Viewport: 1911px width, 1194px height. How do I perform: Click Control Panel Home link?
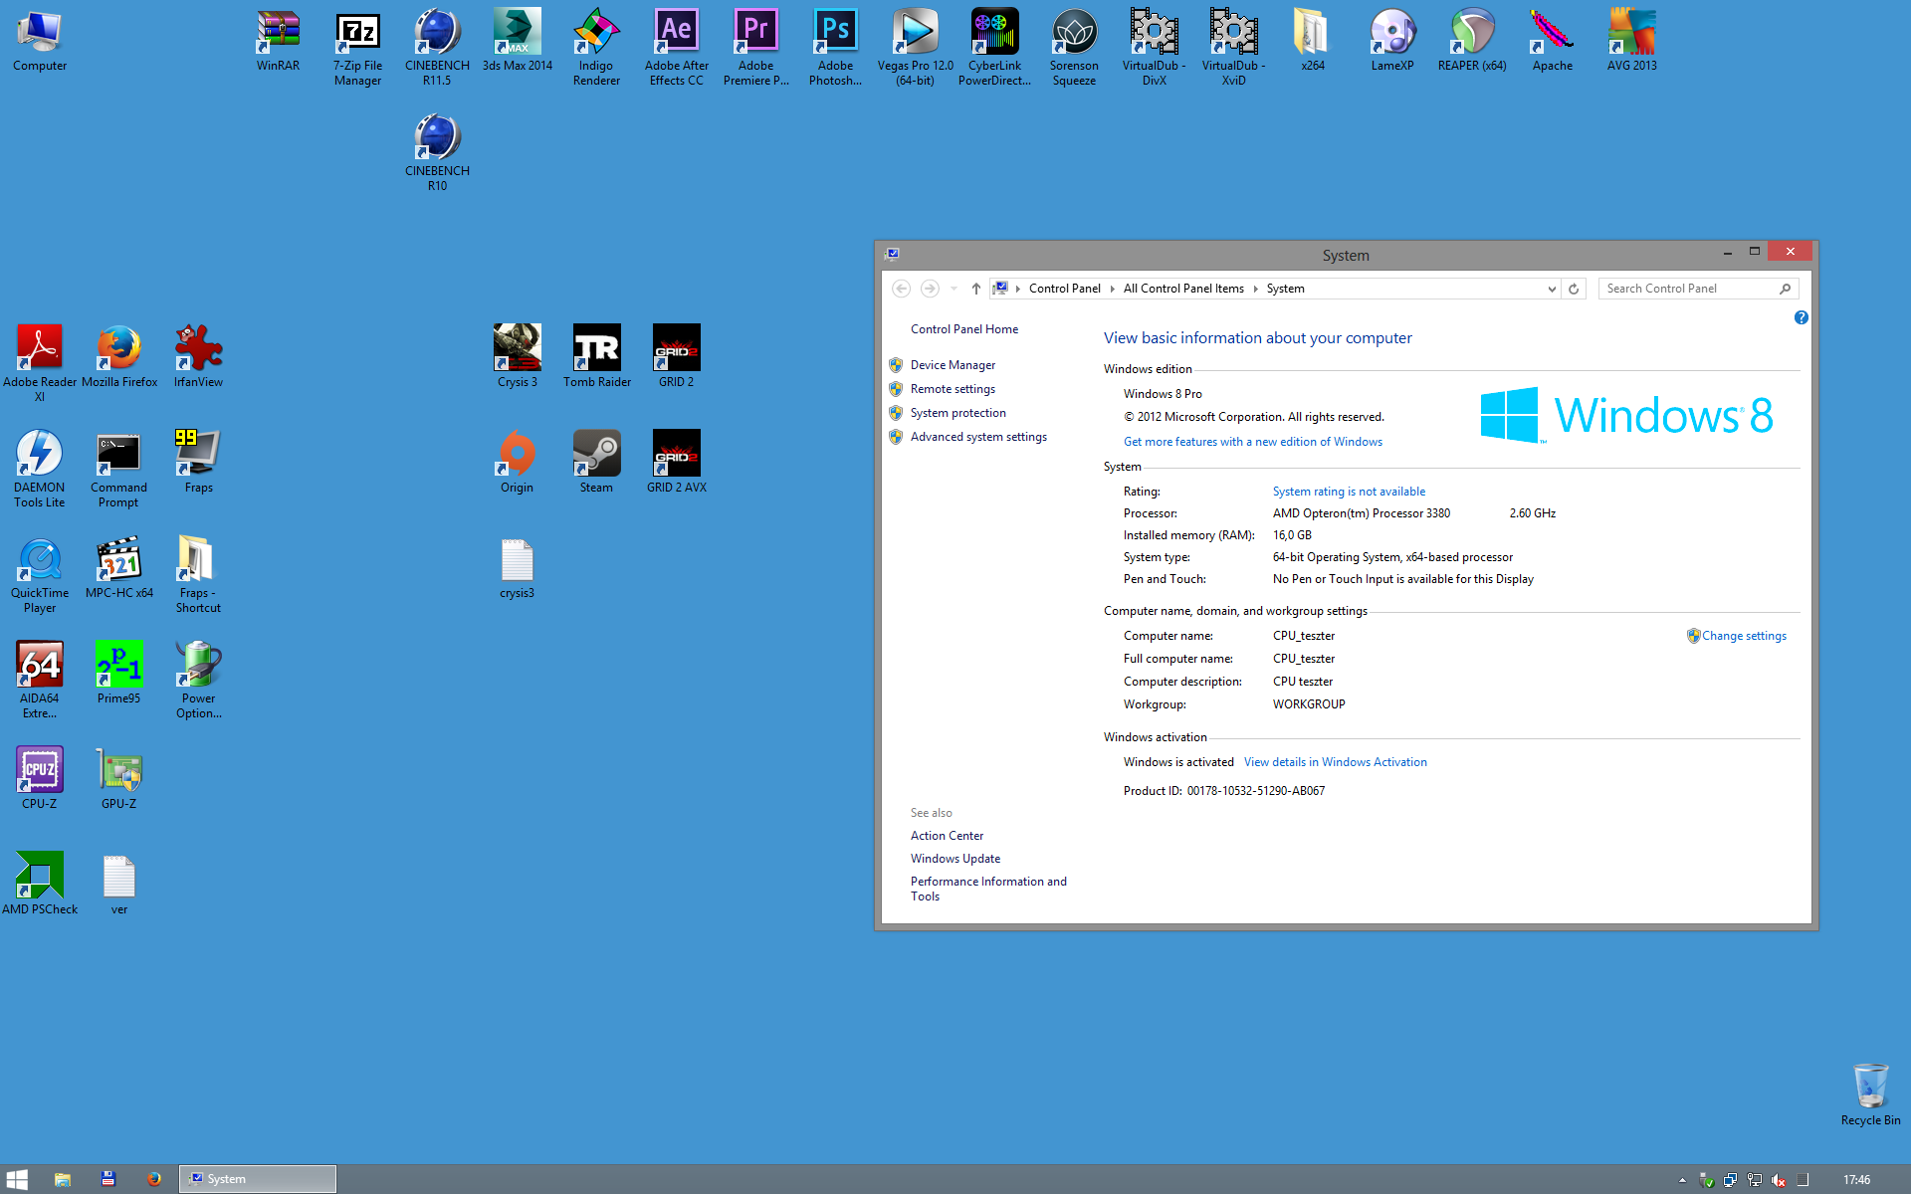963,329
